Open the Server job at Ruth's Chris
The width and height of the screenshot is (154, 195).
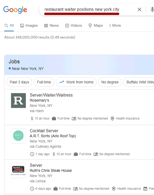point(36,165)
